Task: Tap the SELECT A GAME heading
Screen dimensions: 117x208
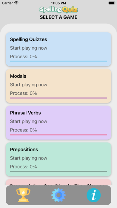Action: 59,17
